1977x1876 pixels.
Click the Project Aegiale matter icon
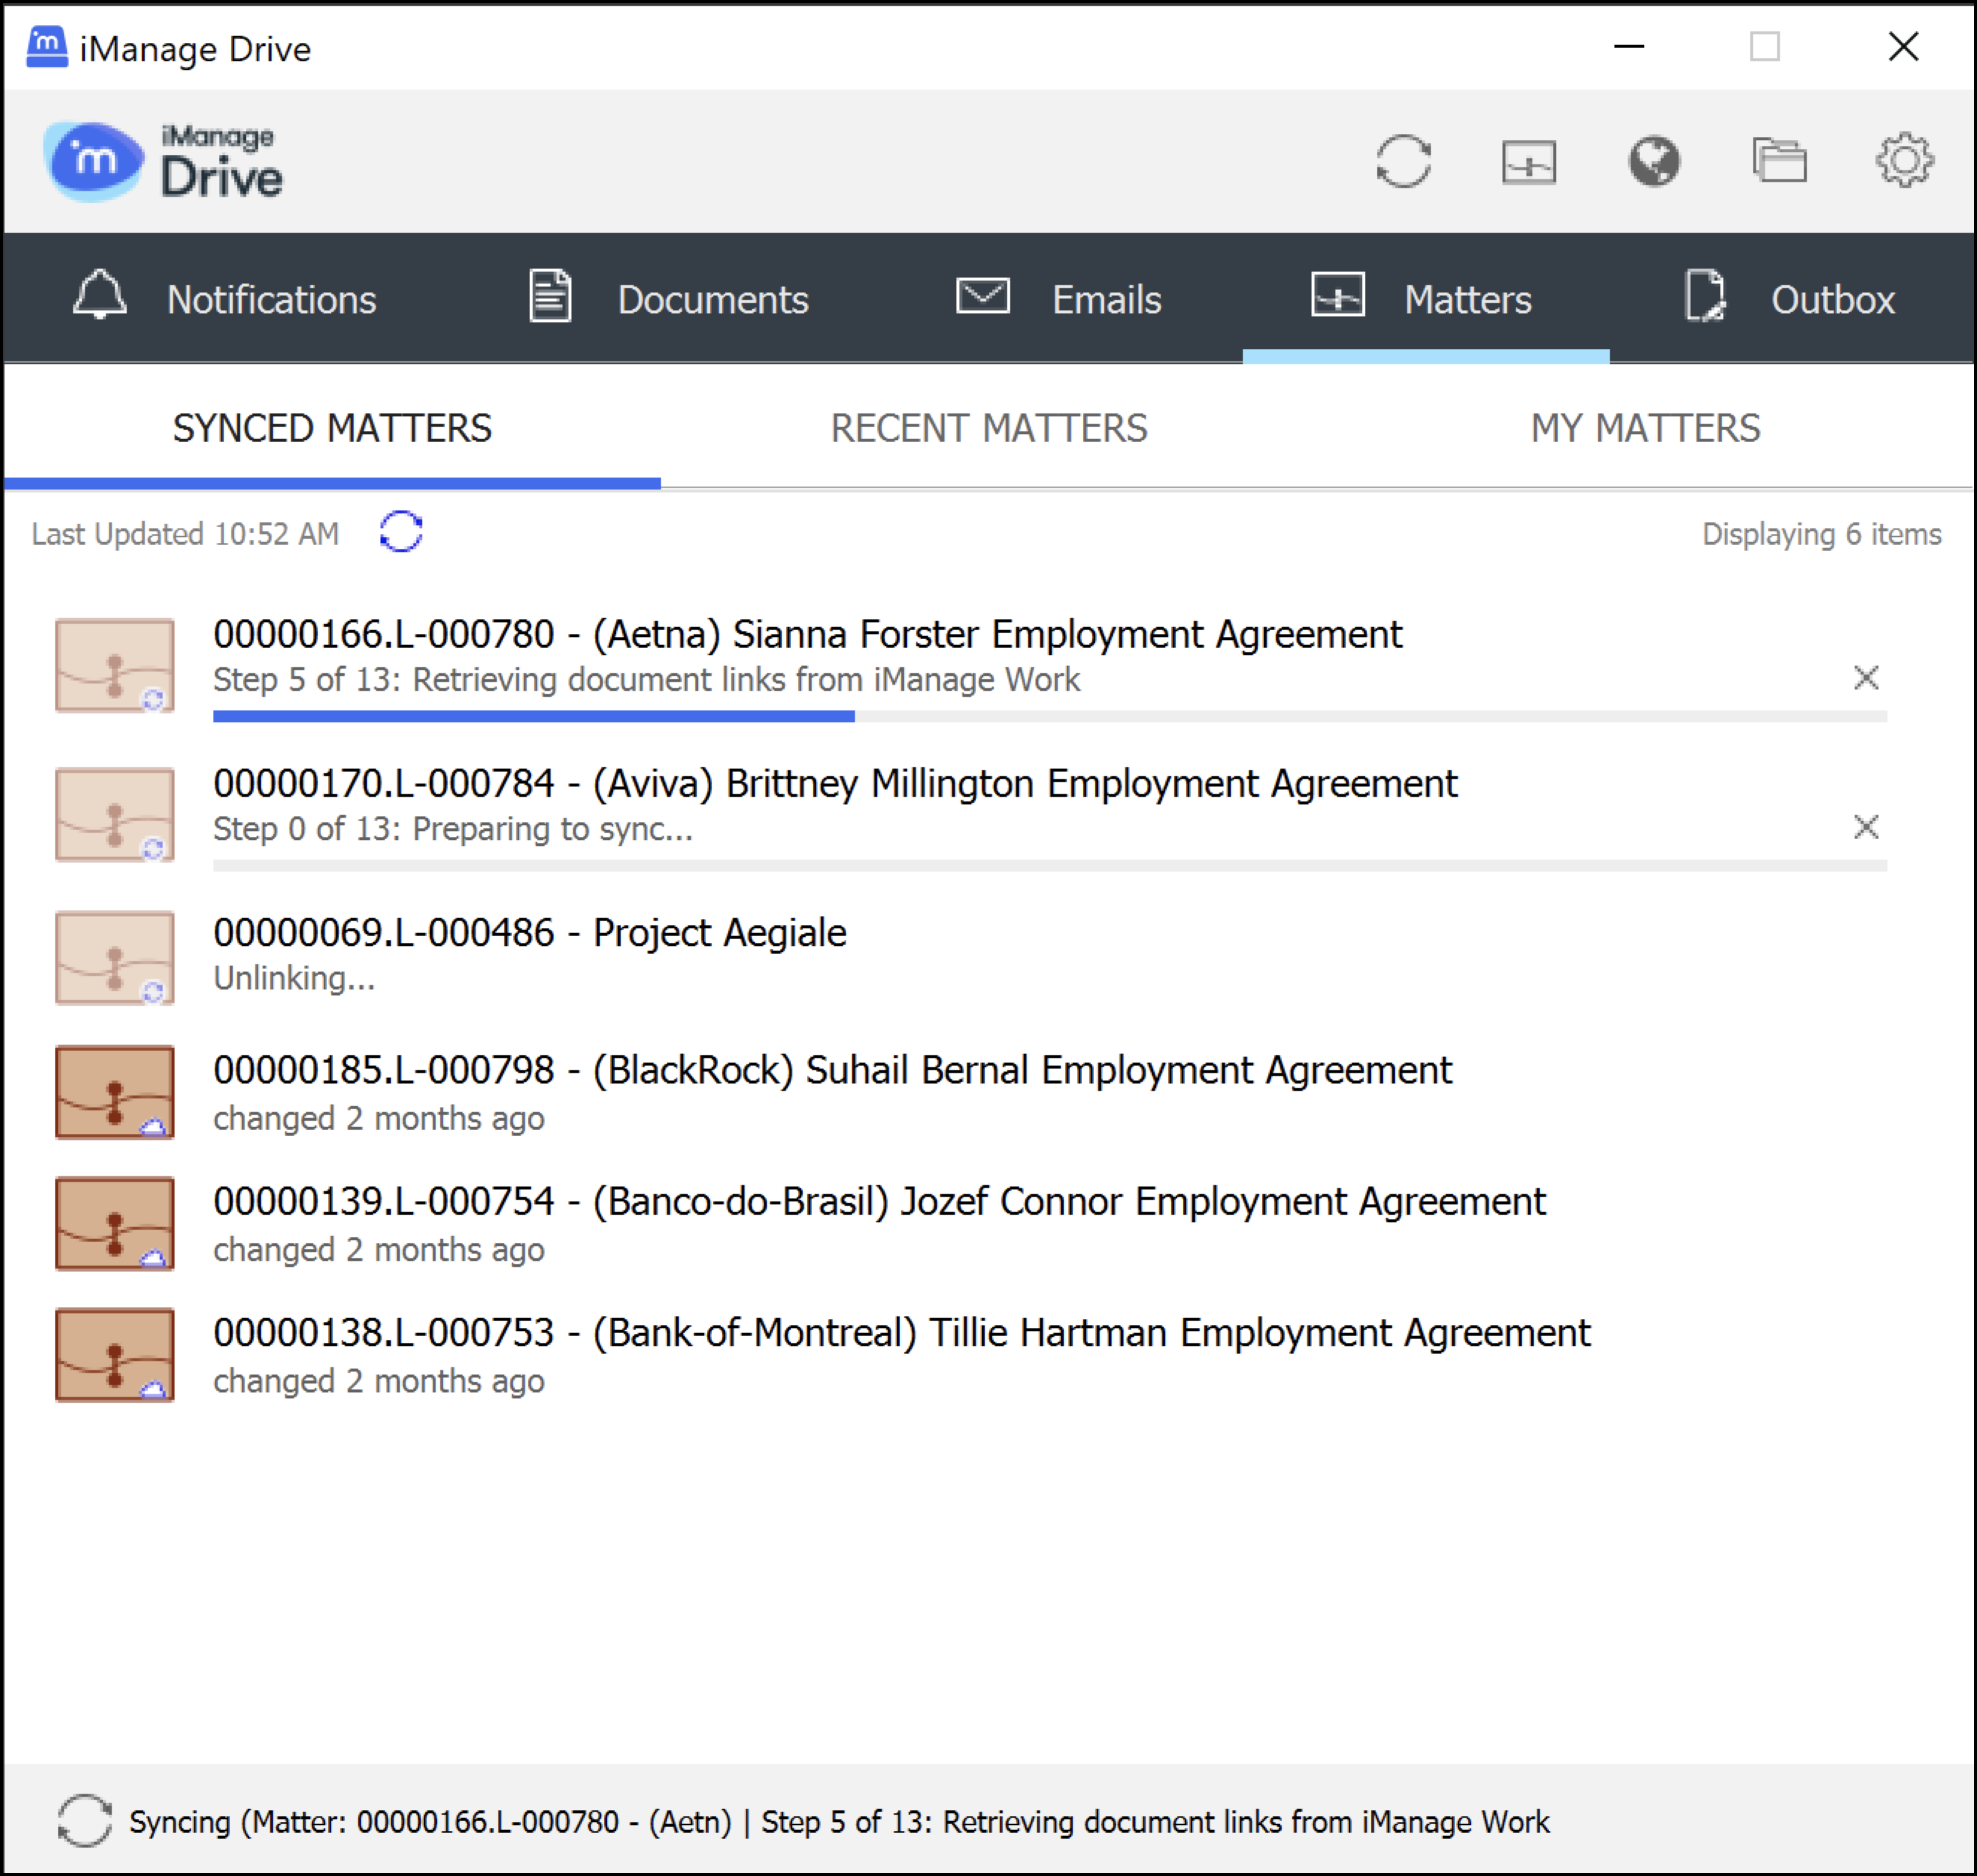[115, 958]
